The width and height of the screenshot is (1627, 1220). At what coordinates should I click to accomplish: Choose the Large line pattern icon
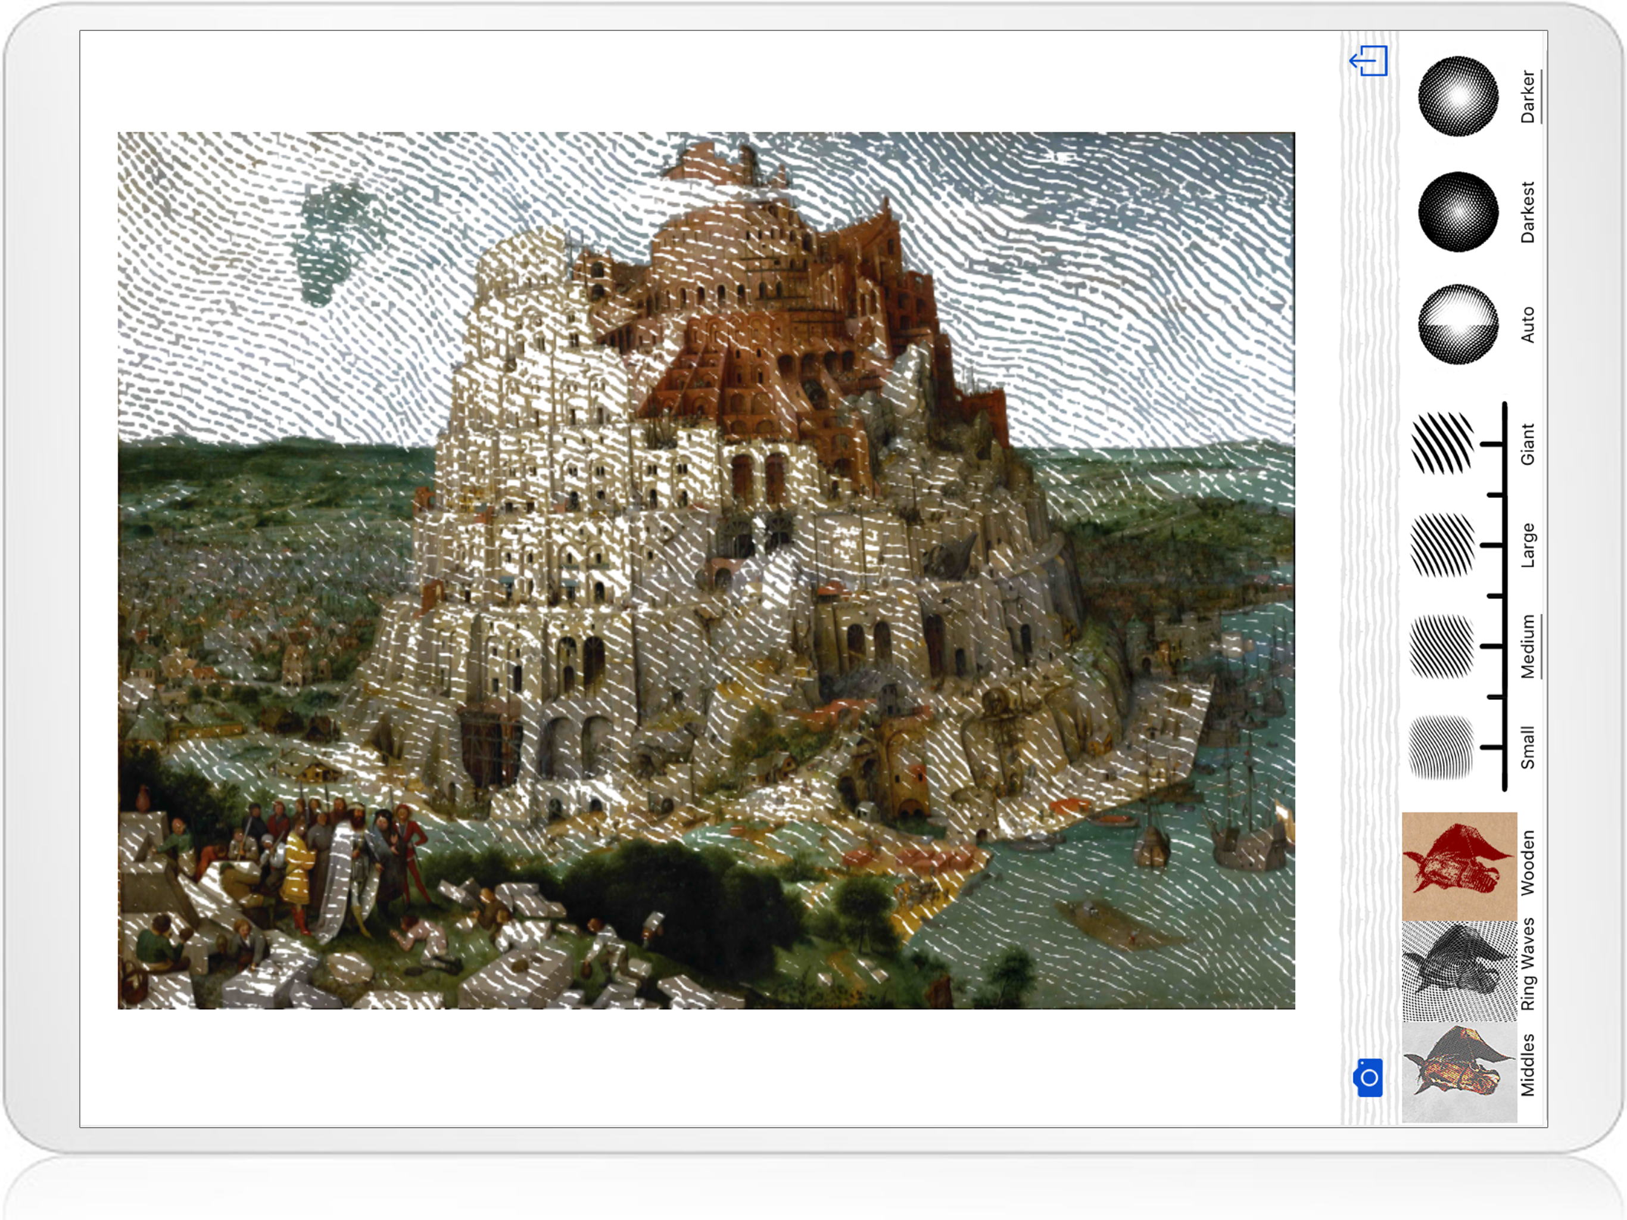[1442, 544]
